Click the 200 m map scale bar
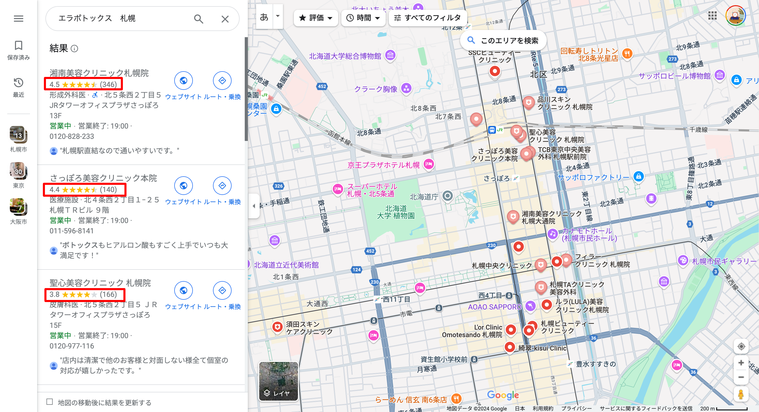The width and height of the screenshot is (759, 412). (724, 408)
